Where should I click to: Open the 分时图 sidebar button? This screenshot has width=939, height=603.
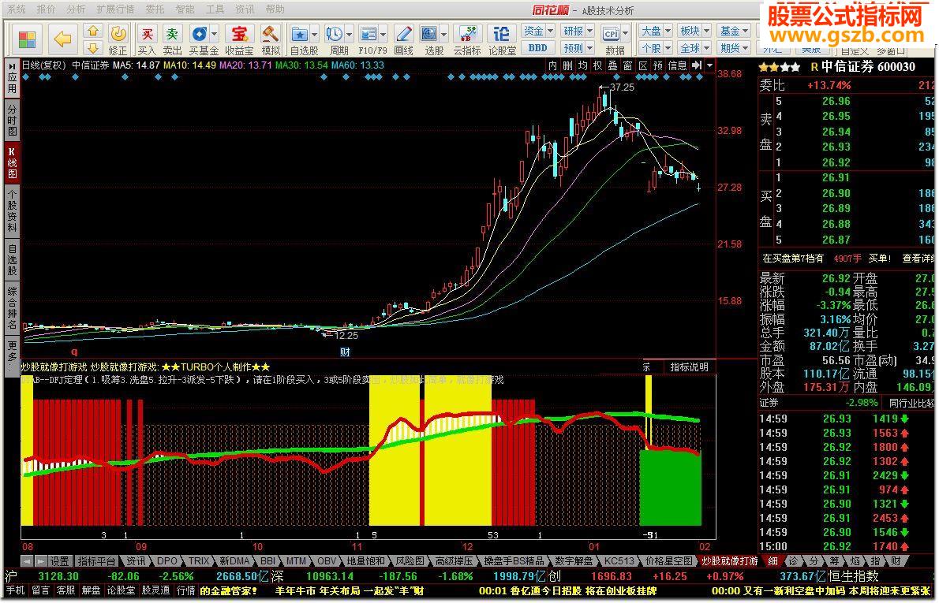(12, 121)
